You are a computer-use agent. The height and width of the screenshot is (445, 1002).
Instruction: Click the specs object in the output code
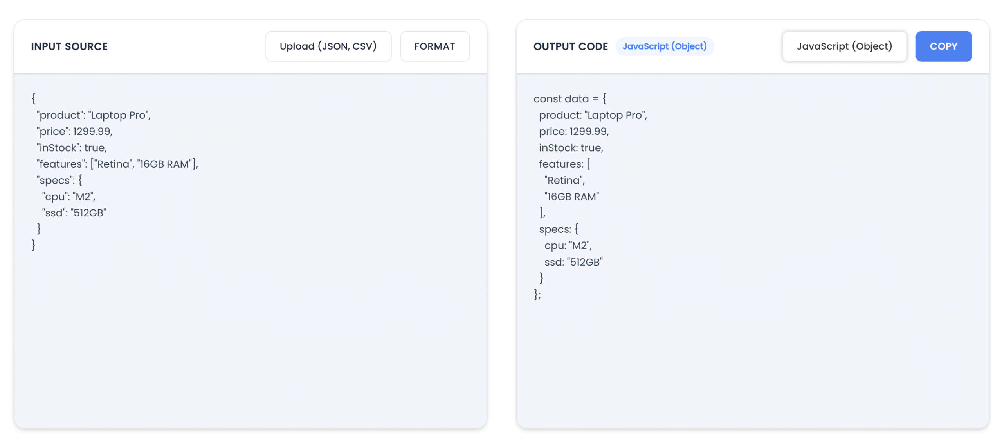(559, 229)
